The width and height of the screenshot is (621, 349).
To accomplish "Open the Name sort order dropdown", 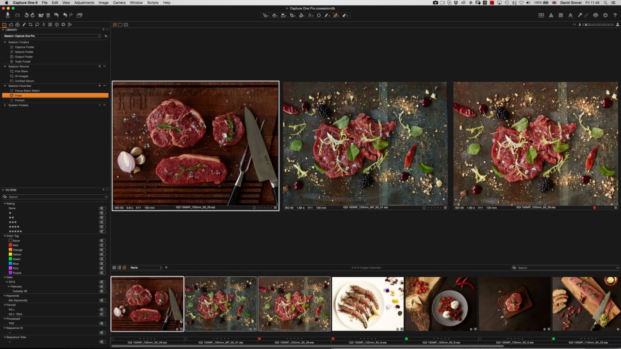I will (x=146, y=267).
